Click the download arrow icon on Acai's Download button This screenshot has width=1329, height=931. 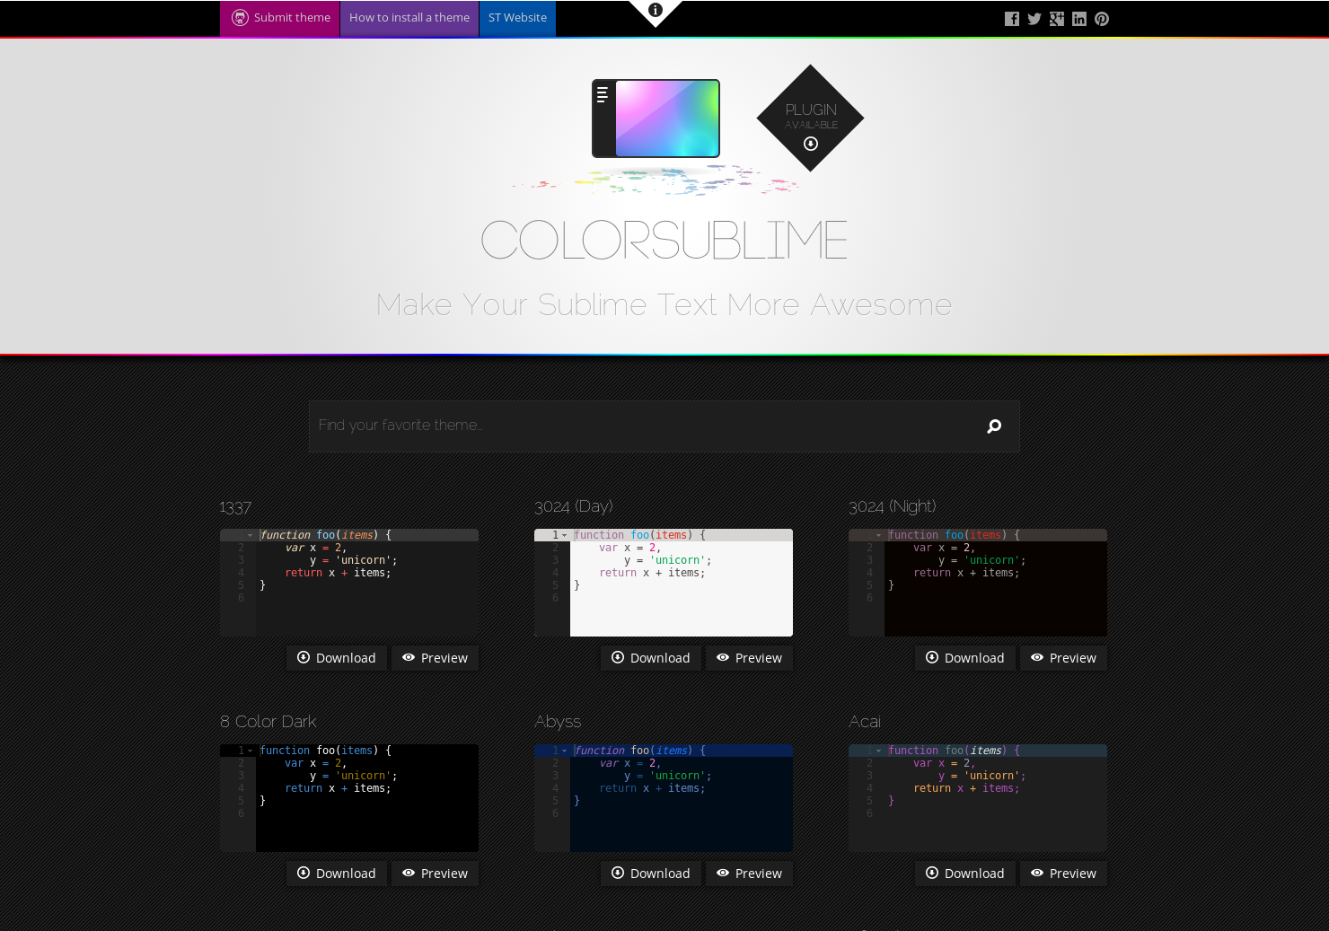931,873
